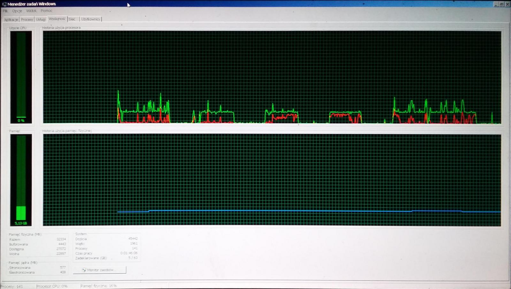Switch to the Użytkownicy tab
Screen dimensions: 511x289
pyautogui.click(x=91, y=19)
